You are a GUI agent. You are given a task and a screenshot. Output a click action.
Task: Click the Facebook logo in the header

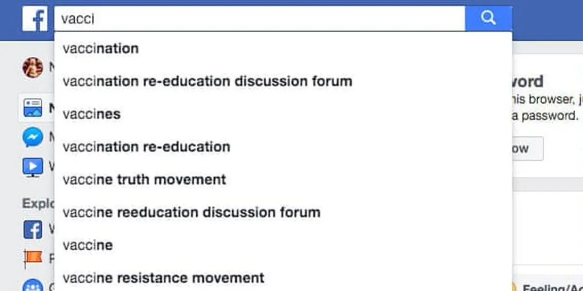coord(35,19)
